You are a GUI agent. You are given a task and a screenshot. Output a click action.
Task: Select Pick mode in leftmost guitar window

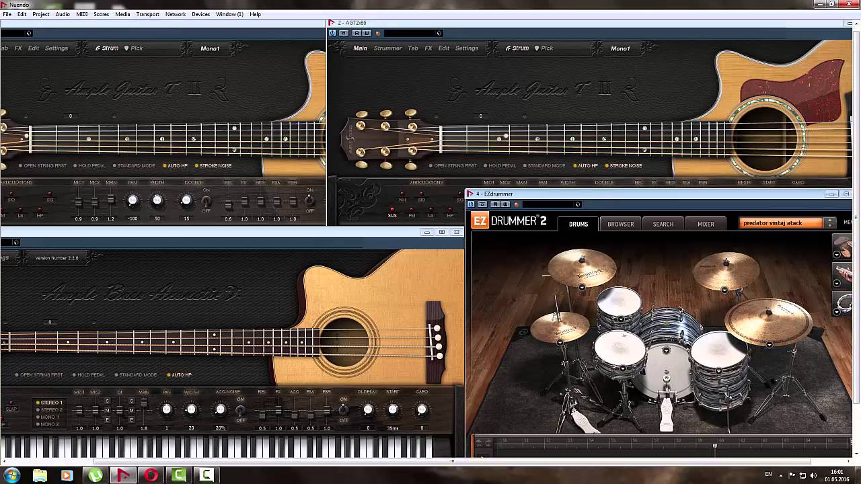(x=133, y=48)
